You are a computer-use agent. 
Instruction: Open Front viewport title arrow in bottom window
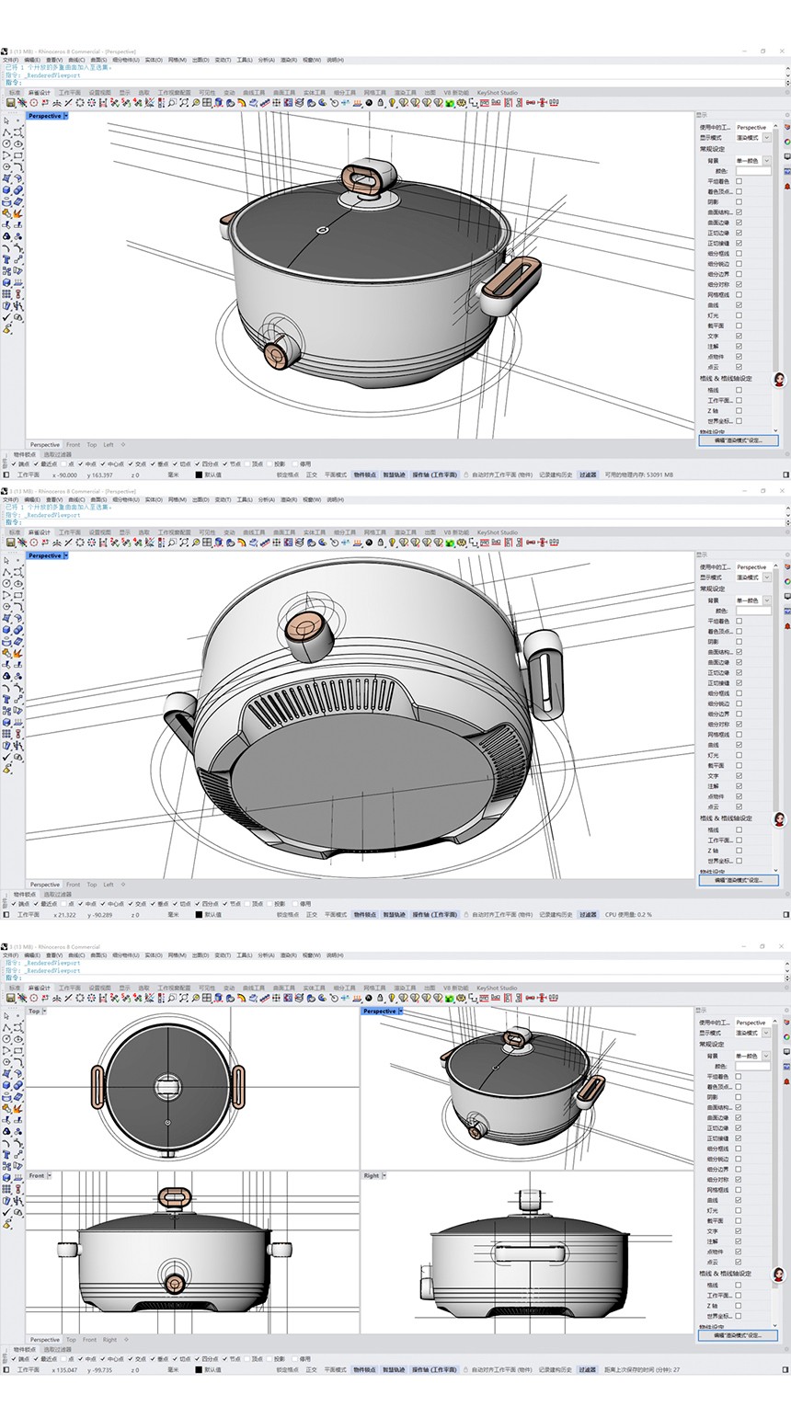49,1175
